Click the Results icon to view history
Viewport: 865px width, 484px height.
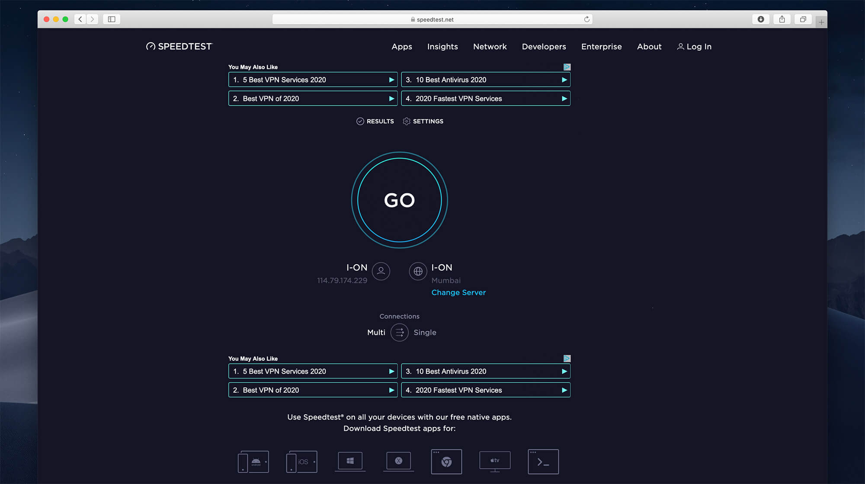[374, 121]
